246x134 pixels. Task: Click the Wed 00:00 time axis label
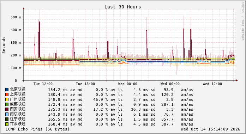[128, 84]
